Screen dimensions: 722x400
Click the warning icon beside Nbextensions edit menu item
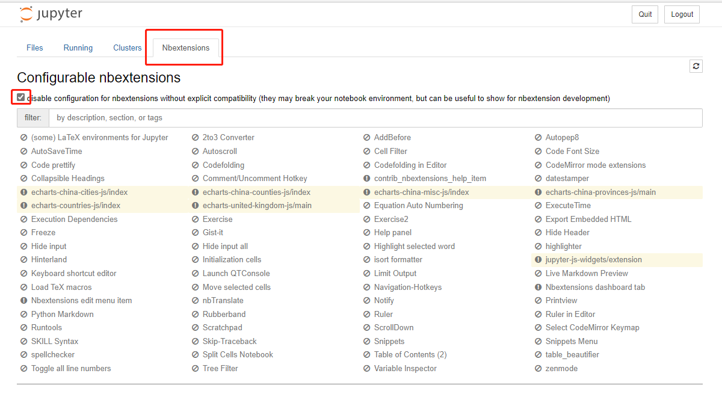[x=24, y=301]
